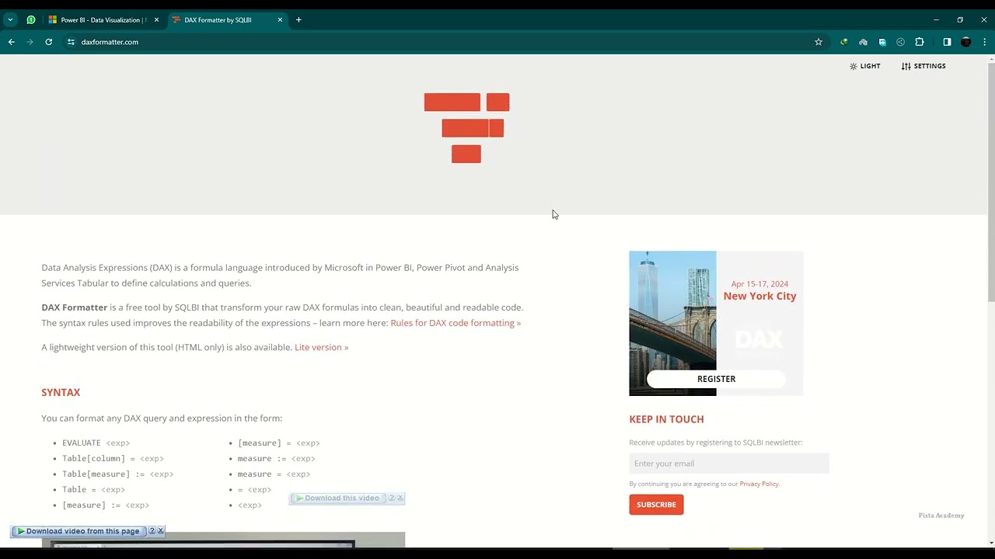
Task: Open Rules for DAX code formatting link
Action: point(456,323)
